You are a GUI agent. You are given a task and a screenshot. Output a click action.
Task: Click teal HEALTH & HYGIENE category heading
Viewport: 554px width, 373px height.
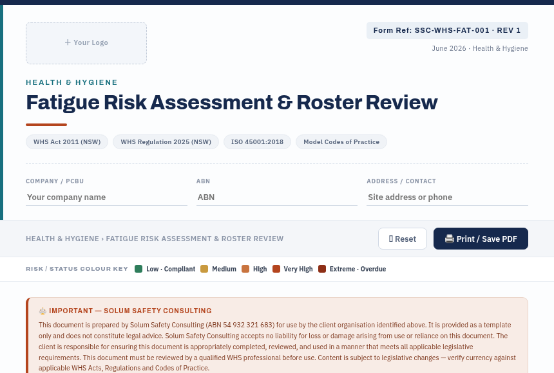coord(72,82)
